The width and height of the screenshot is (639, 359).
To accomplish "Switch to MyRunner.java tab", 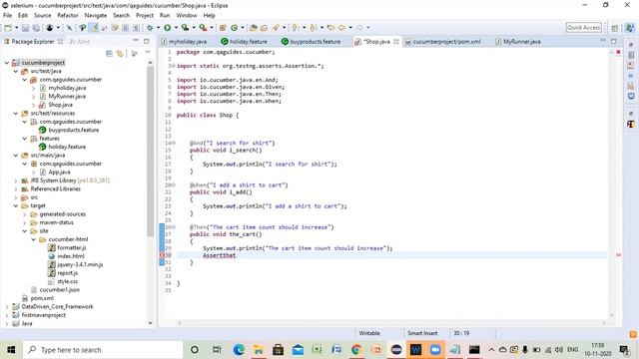I will [518, 42].
